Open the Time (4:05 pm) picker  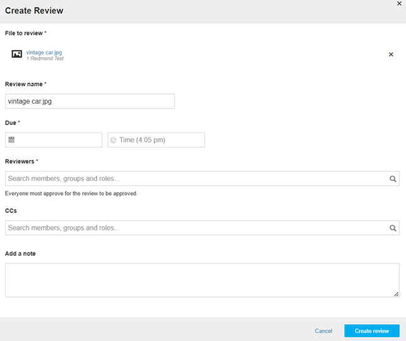tap(156, 140)
